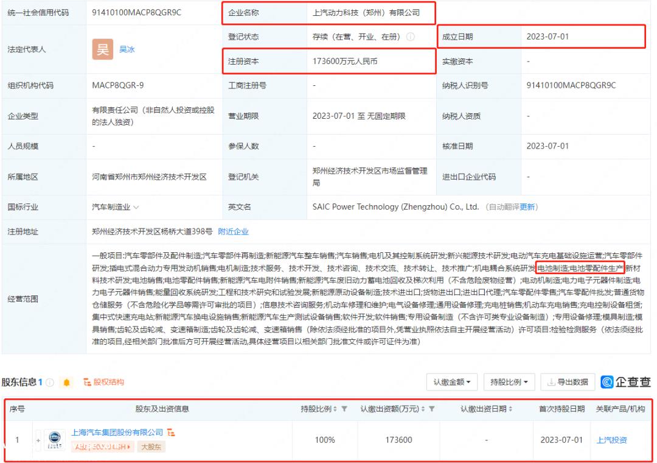Screen dimensions: 657x463
Task: Sort by 认缴出资额(万元) using sort arrows
Action: (x=423, y=408)
